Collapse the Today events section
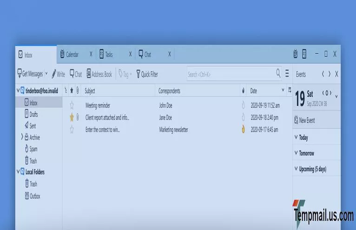Image resolution: width=356 pixels, height=230 pixels. click(x=296, y=138)
